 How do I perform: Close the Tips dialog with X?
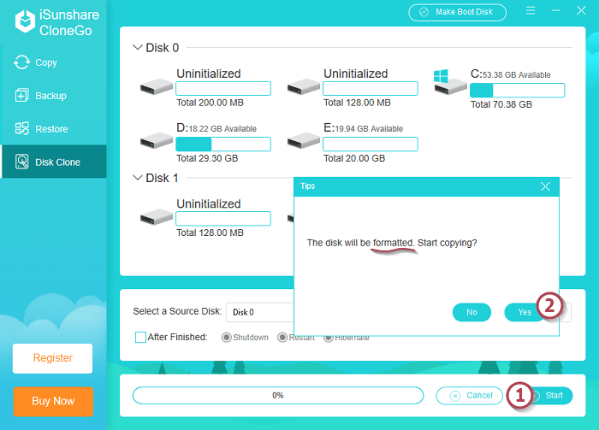[x=545, y=186]
